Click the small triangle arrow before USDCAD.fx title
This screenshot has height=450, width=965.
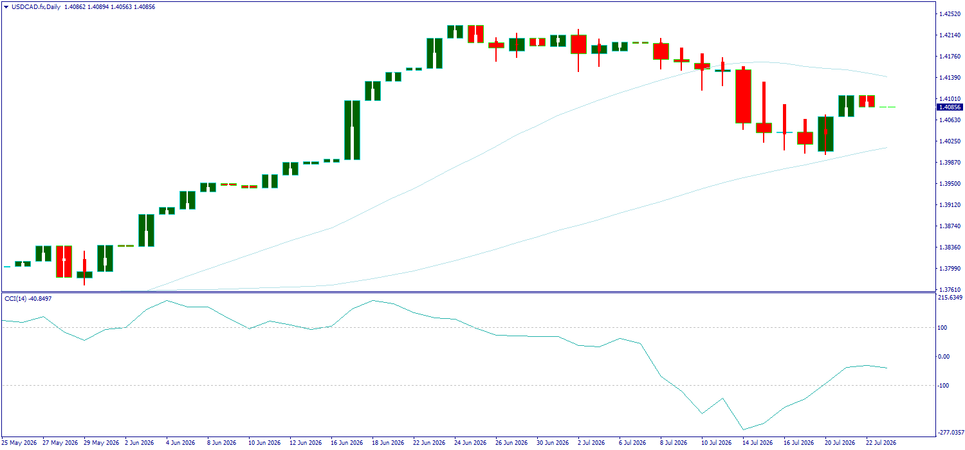(5, 6)
